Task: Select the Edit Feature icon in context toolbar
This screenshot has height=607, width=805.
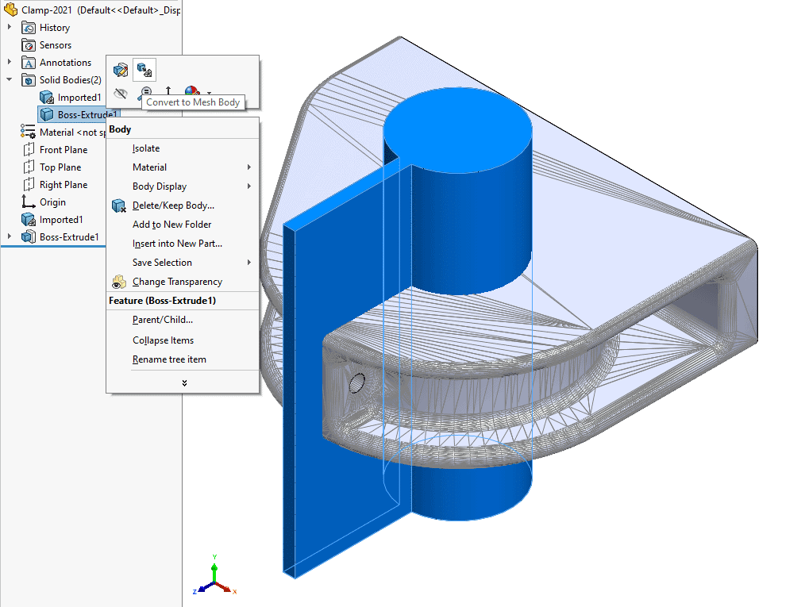Action: point(121,70)
